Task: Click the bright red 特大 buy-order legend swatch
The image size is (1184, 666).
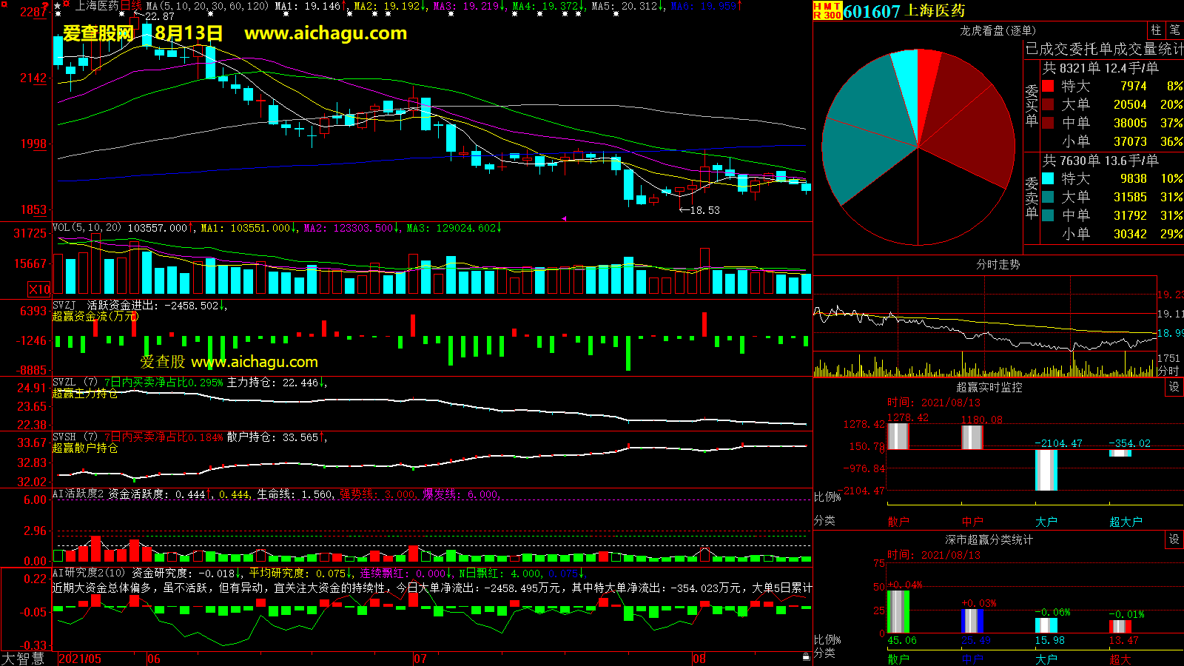Action: (x=1048, y=86)
